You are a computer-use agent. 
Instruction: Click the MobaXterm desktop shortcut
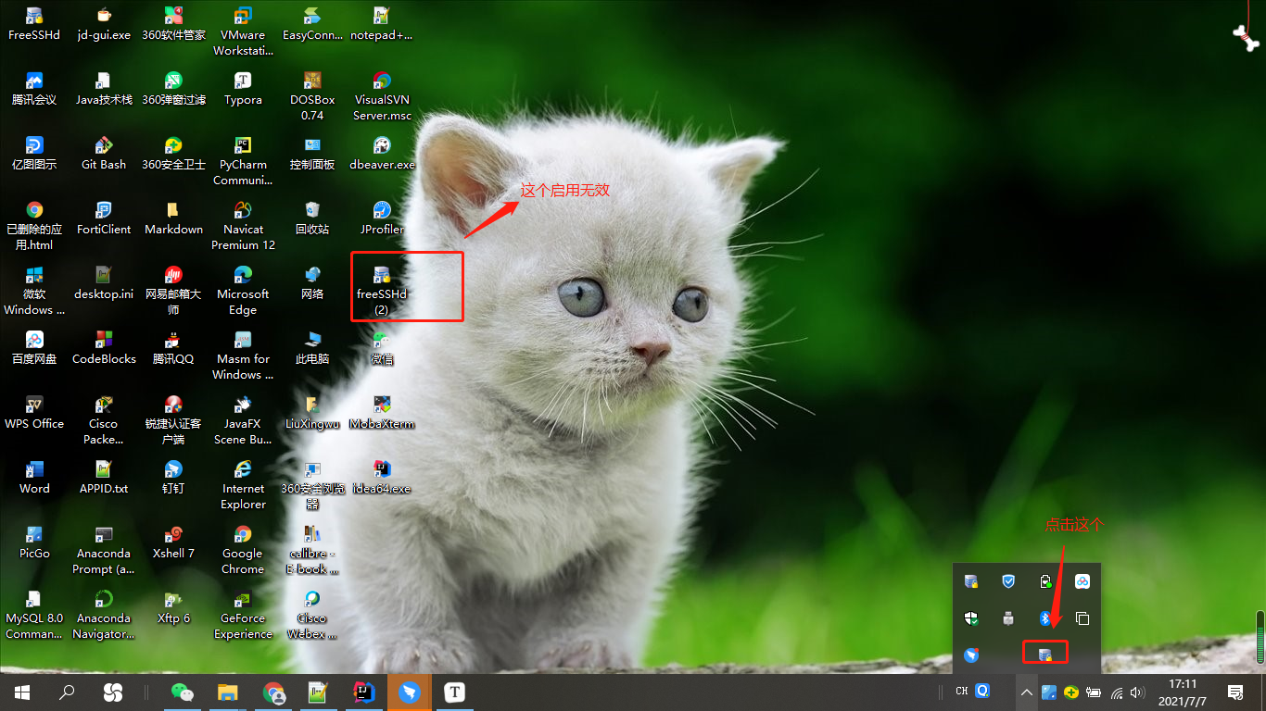pos(382,413)
